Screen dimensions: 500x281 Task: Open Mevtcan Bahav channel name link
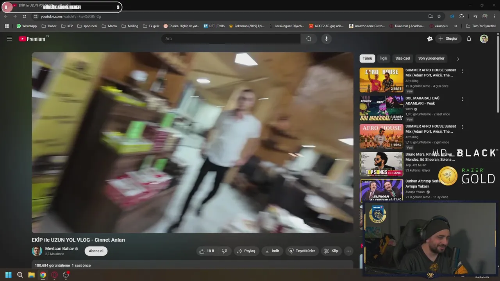click(x=59, y=249)
